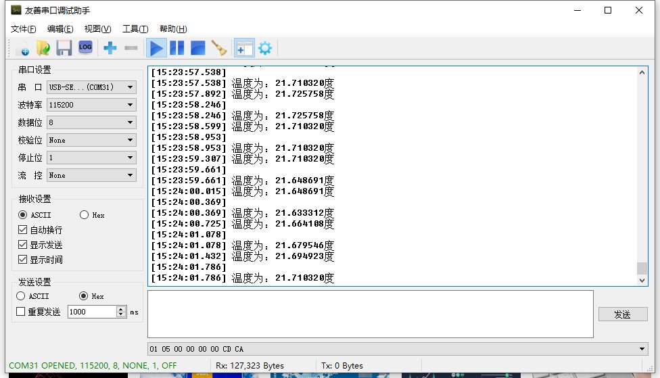Image resolution: width=660 pixels, height=378 pixels.
Task: Click the add-window panel icon
Action: pos(244,48)
